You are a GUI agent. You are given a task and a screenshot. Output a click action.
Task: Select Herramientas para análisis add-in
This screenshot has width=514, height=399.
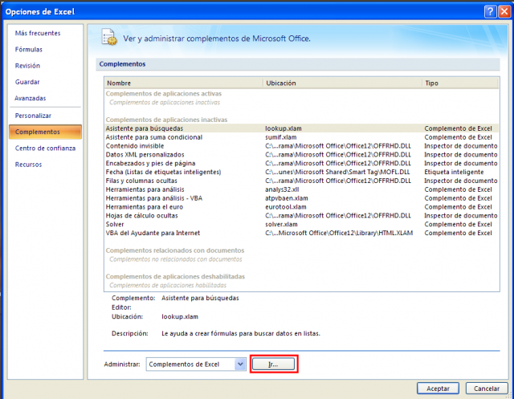coord(302,189)
